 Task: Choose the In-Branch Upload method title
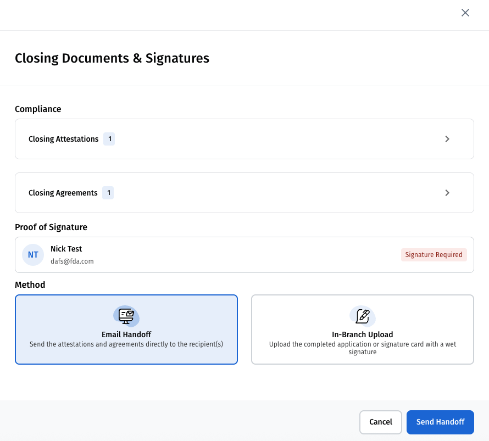363,334
